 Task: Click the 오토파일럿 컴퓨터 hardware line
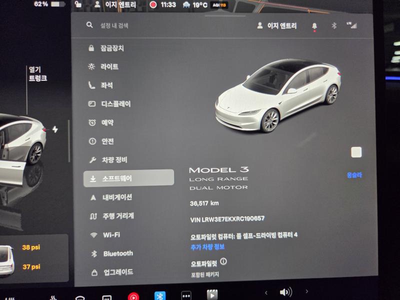244,235
